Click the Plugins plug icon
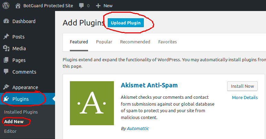266x139 pixels. 6,99
